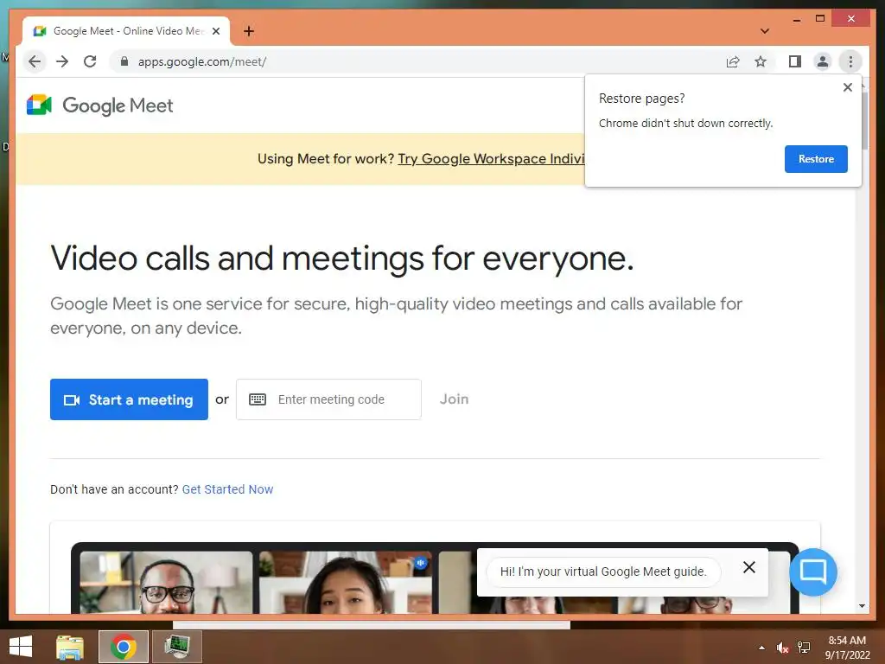Click the blue Restore button
Viewport: 885px width, 664px height.
coord(816,159)
